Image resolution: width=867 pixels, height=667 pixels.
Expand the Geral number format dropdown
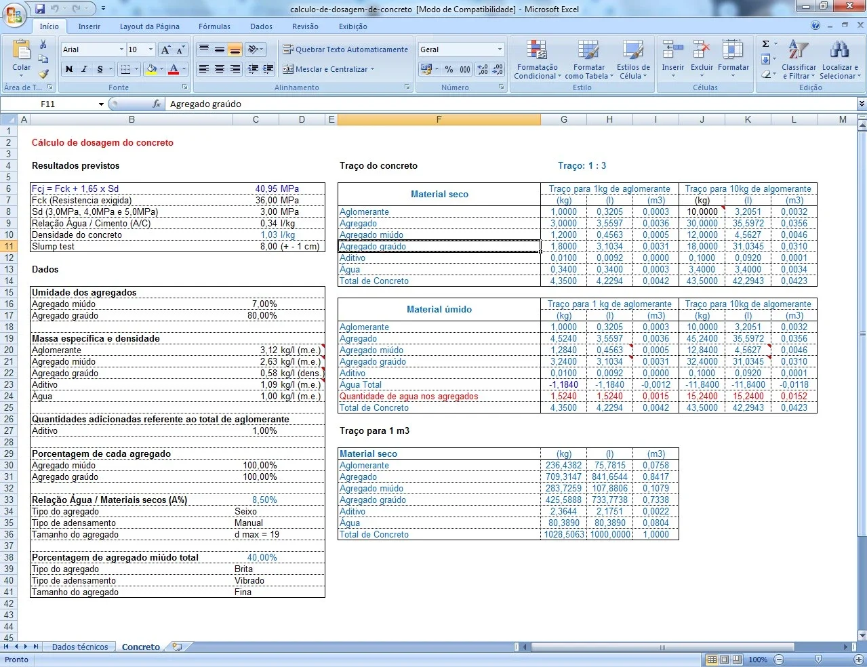(x=500, y=49)
